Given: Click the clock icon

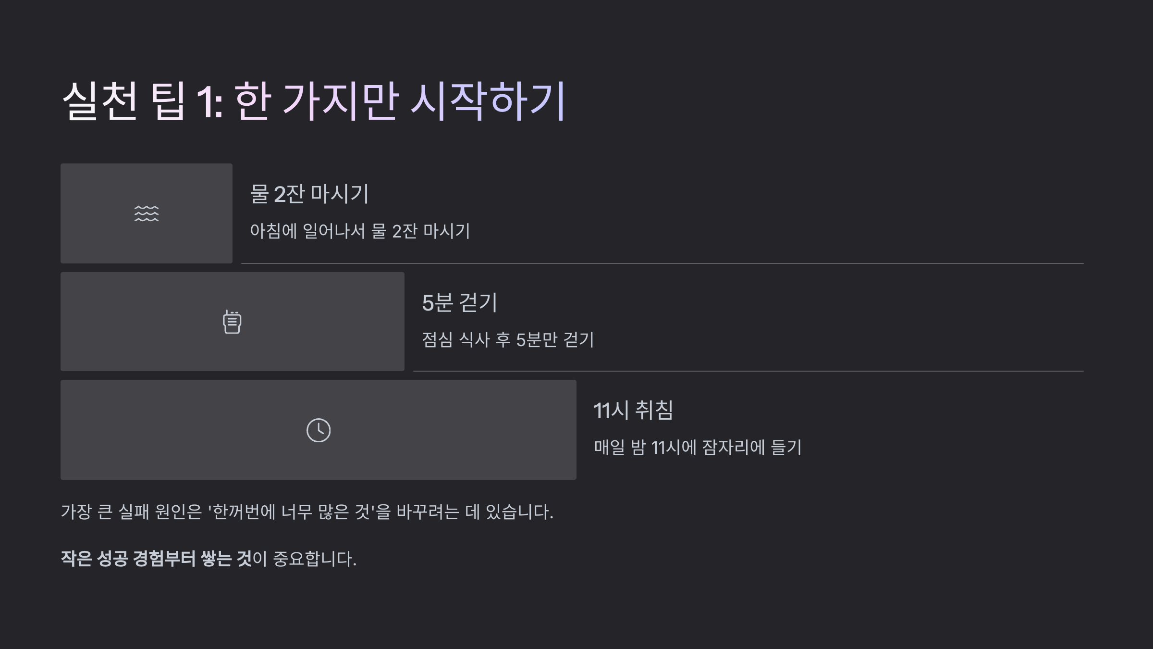Looking at the screenshot, I should tap(319, 430).
